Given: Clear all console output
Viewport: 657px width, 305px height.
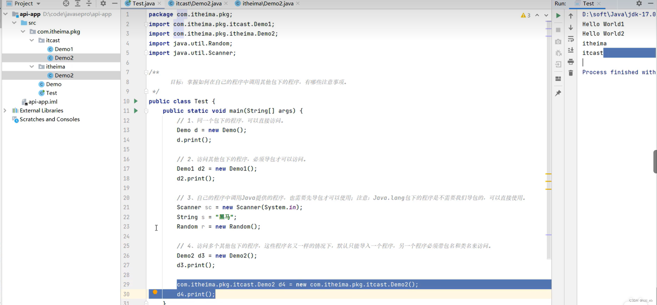Looking at the screenshot, I should [571, 73].
